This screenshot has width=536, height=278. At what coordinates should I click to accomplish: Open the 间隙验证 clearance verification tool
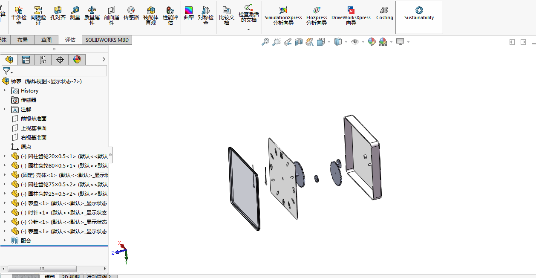point(38,16)
